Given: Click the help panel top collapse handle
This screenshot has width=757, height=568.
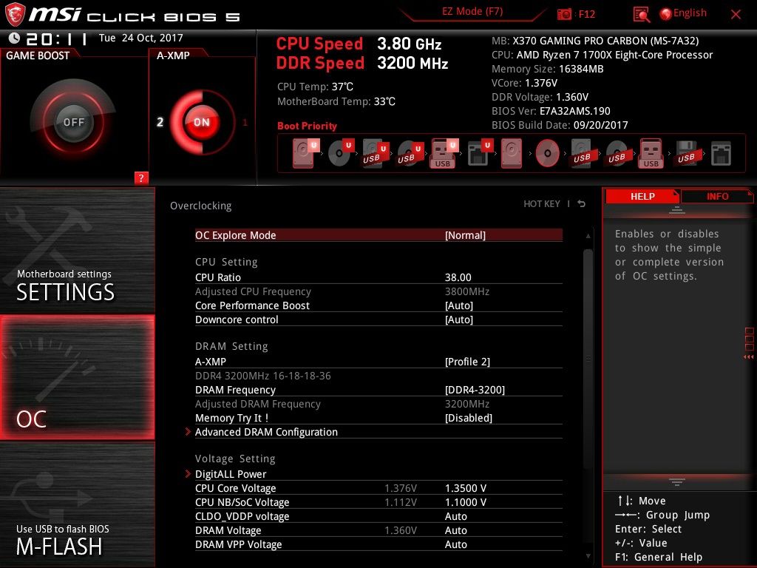Looking at the screenshot, I should pos(677,210).
